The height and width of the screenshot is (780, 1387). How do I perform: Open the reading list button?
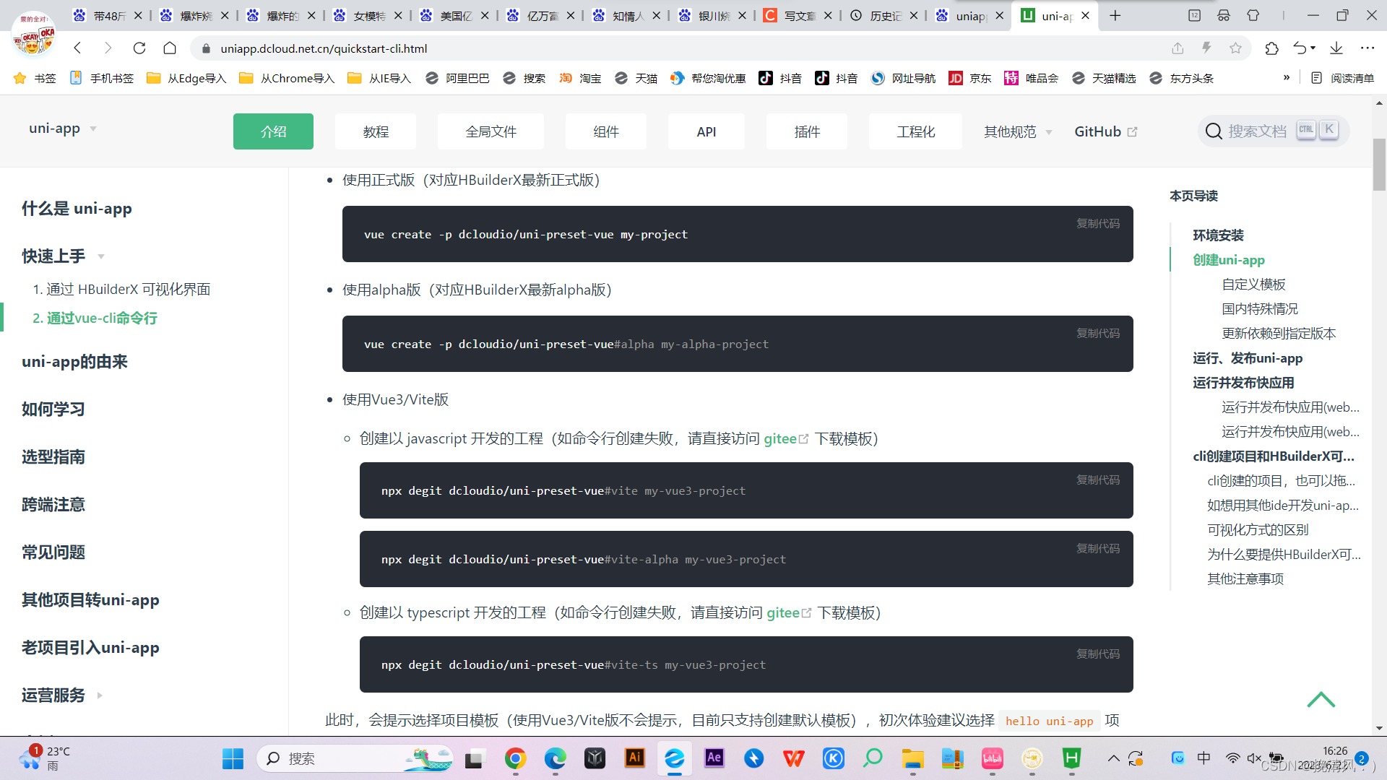[1342, 78]
